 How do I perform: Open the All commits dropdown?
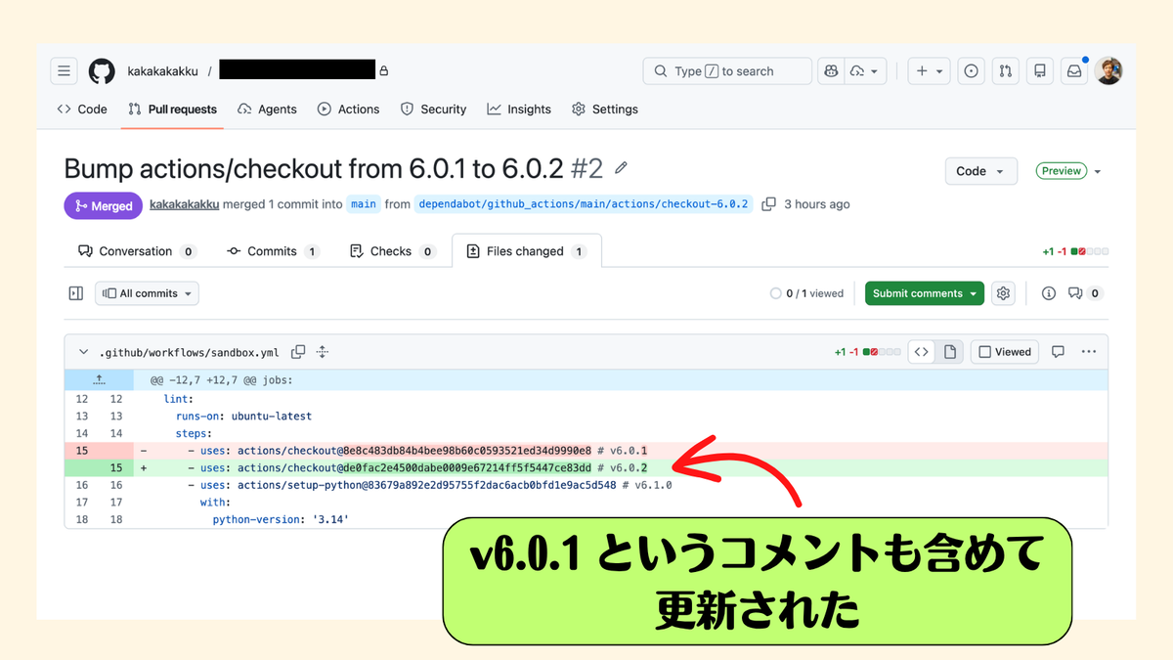click(147, 293)
